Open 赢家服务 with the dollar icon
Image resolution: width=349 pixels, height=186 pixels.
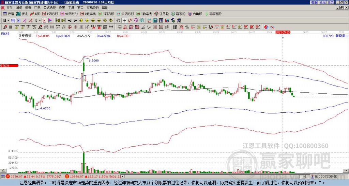coord(213,14)
